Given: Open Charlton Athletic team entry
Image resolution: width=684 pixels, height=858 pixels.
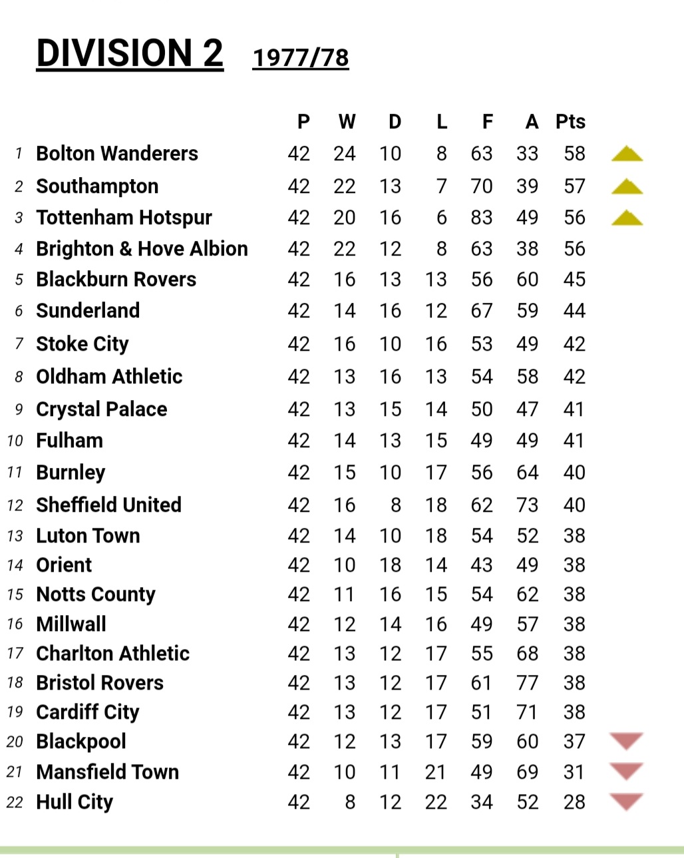Looking at the screenshot, I should pyautogui.click(x=112, y=654).
